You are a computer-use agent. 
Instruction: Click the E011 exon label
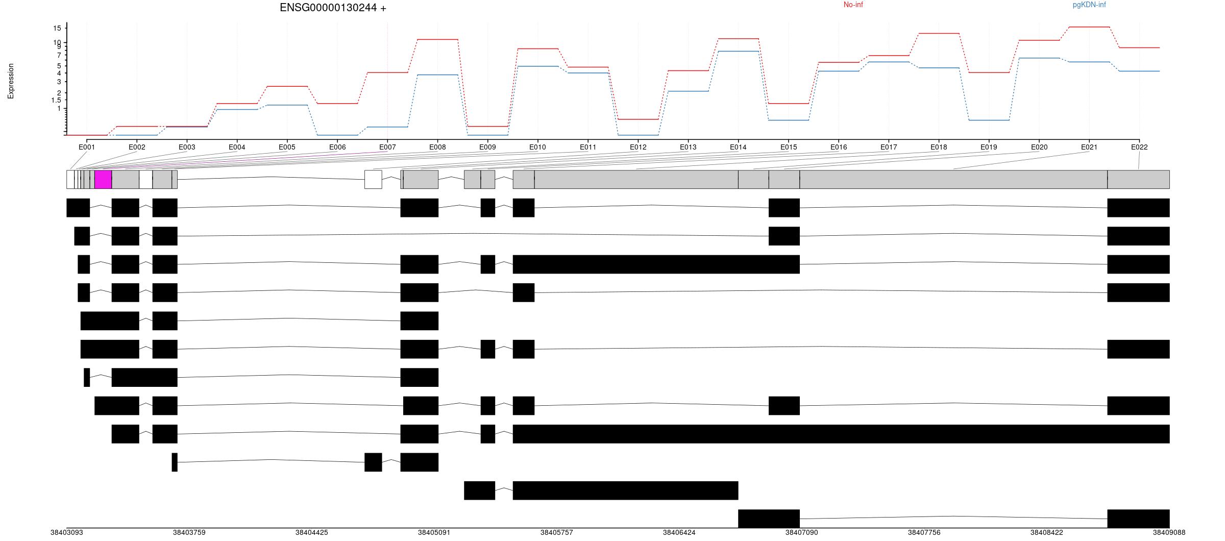pyautogui.click(x=588, y=147)
